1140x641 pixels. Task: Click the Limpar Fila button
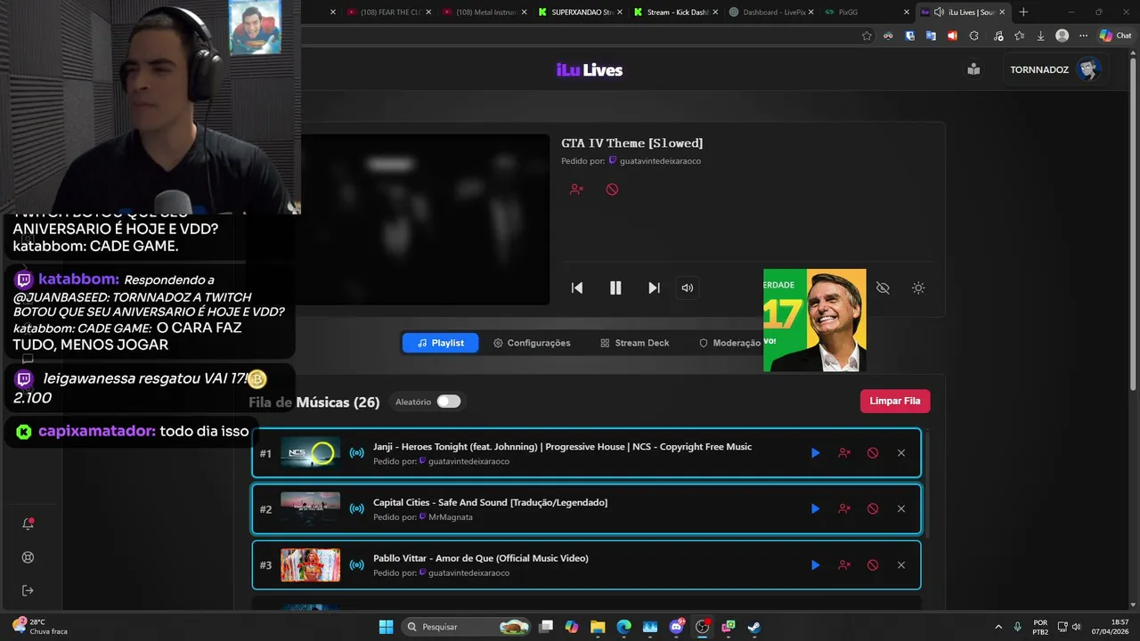tap(895, 401)
